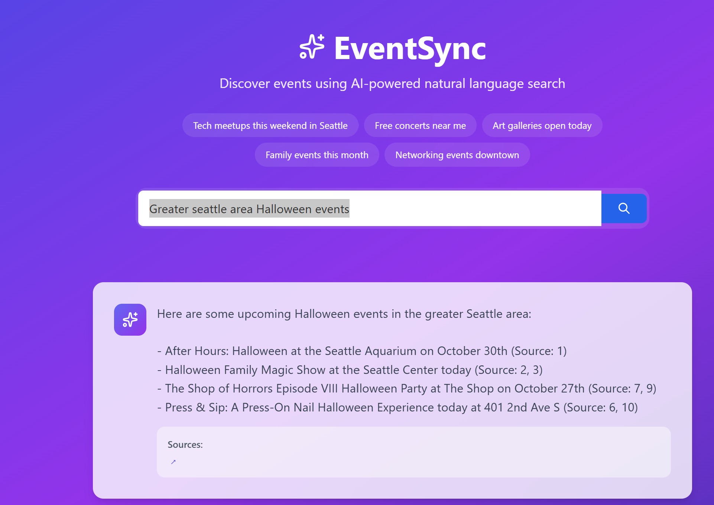Click the '(Source: 1)' citation
This screenshot has width=714, height=505.
tap(538, 351)
